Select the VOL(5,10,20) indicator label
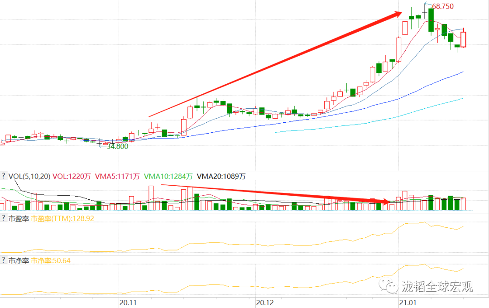This screenshot has width=489, height=308. point(29,176)
